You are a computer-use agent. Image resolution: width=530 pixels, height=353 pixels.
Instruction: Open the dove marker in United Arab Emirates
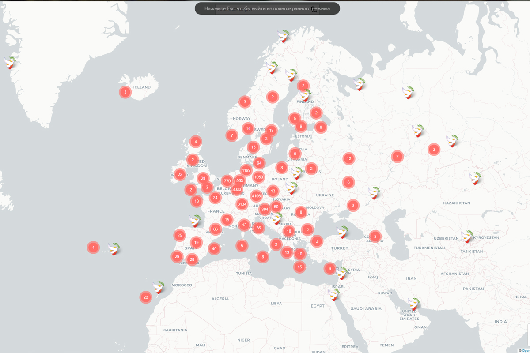click(413, 304)
